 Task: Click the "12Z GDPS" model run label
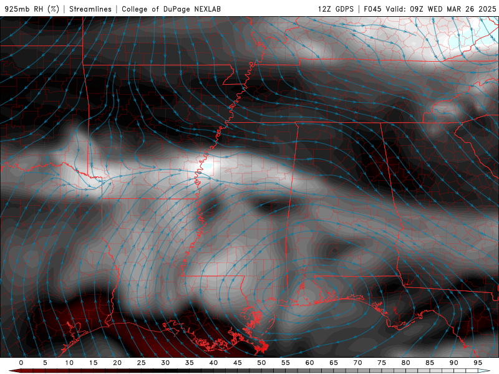pyautogui.click(x=336, y=9)
